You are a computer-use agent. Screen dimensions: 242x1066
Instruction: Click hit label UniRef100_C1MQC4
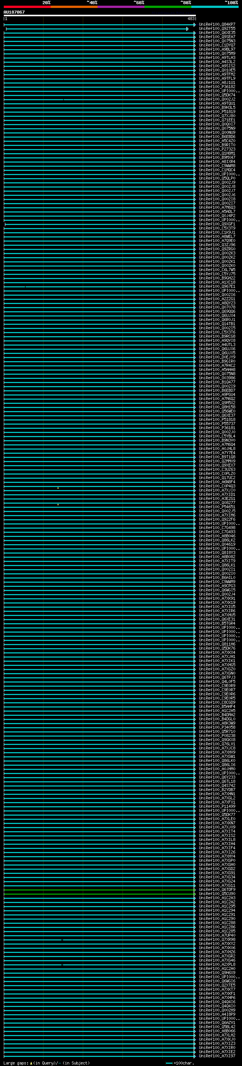tap(217, 170)
